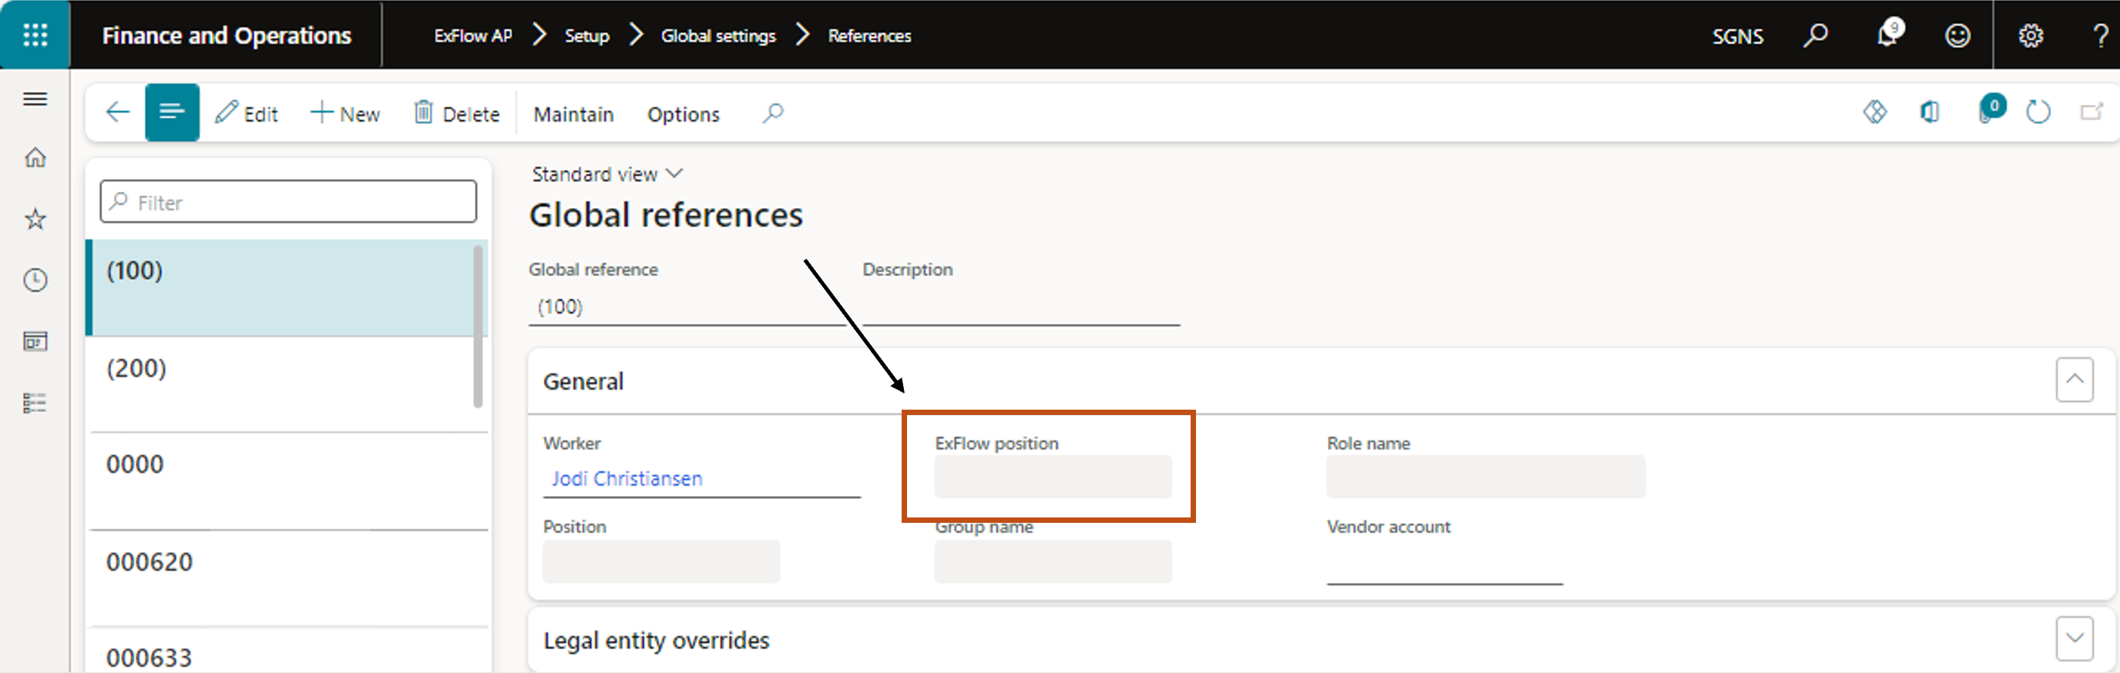The height and width of the screenshot is (673, 2120).
Task: Open the search magnifier in the top bar
Action: click(1816, 35)
